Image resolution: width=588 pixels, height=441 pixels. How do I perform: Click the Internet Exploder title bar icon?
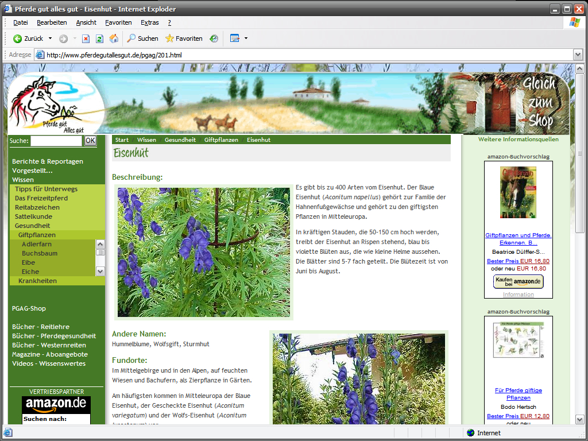tap(8, 9)
